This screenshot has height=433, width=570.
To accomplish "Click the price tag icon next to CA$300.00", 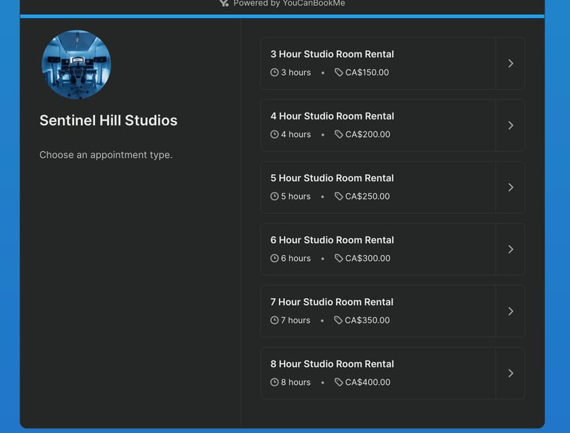I will (338, 258).
